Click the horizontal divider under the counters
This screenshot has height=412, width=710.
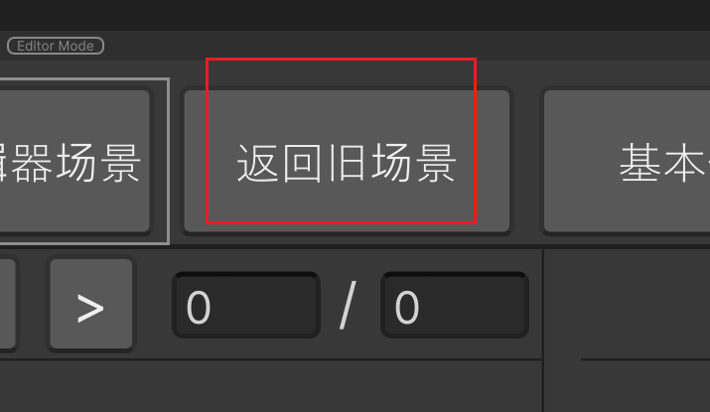pos(271,359)
